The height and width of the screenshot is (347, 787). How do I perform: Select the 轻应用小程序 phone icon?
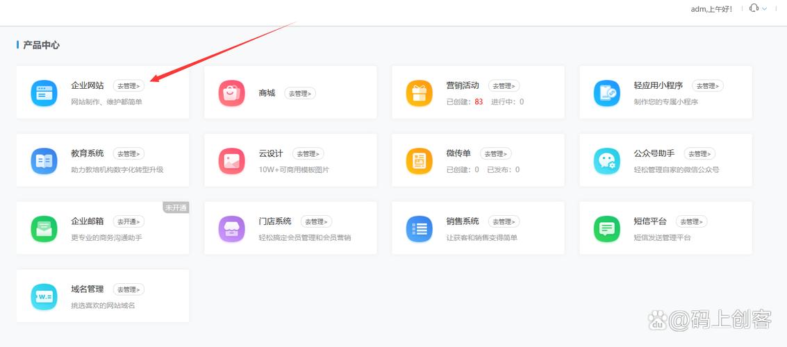click(607, 93)
